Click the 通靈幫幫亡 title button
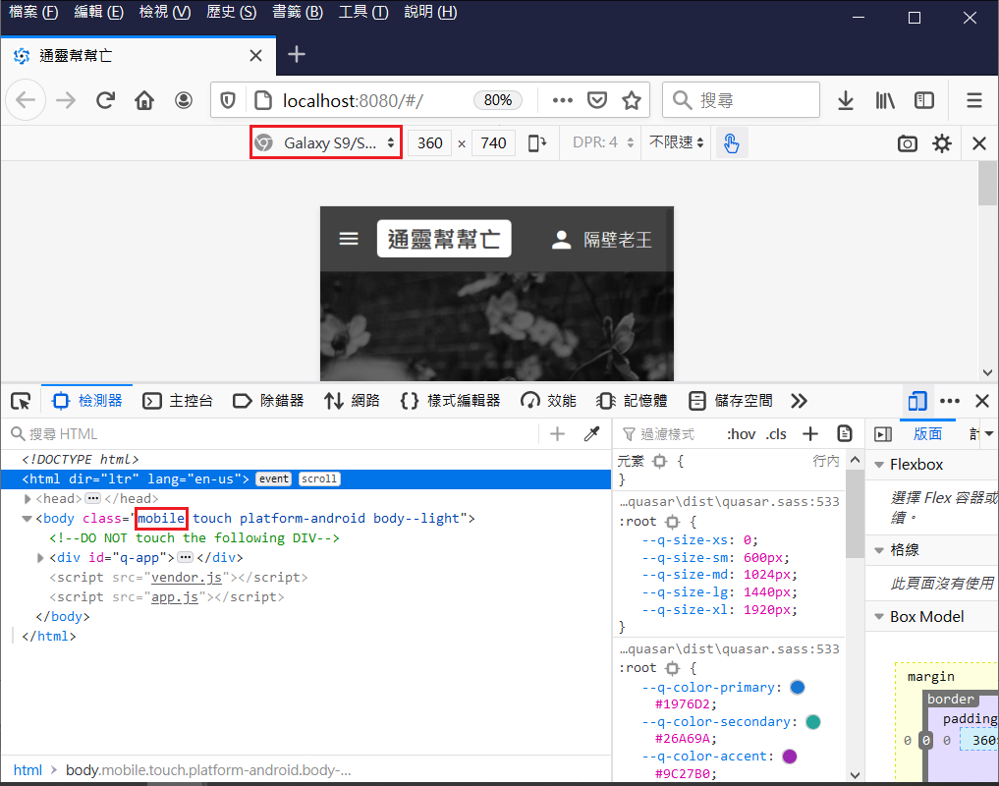 tap(444, 239)
